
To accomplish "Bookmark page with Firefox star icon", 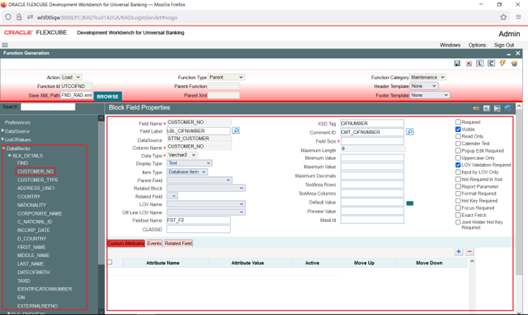I will click(504, 17).
